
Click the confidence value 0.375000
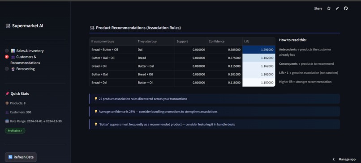click(x=225, y=58)
